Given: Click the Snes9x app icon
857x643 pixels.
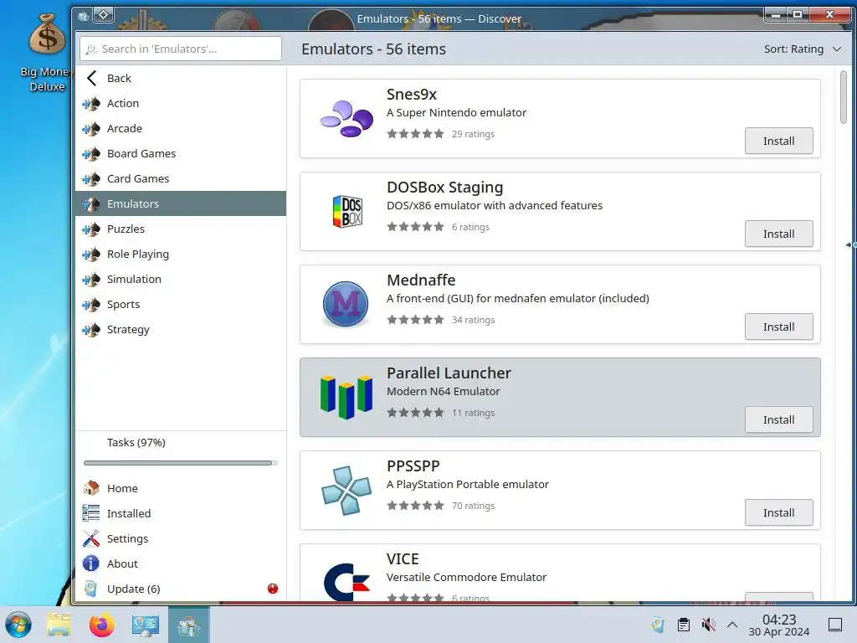Looking at the screenshot, I should coord(346,119).
